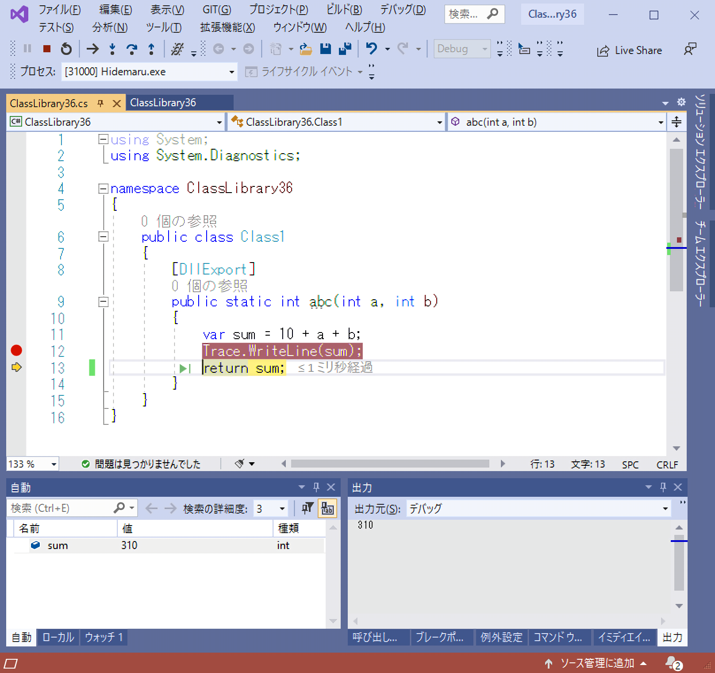Open the デバッグ(D) menu

[403, 10]
